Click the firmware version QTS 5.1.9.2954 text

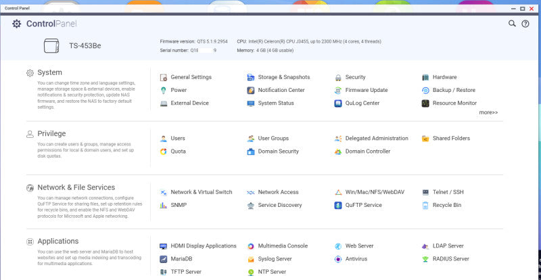(193, 41)
